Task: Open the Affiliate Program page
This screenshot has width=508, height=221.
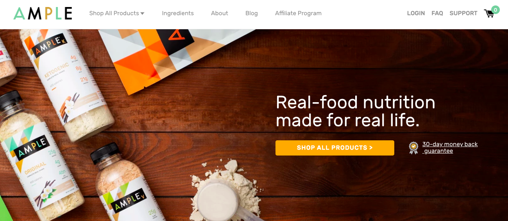Action: pos(298,13)
